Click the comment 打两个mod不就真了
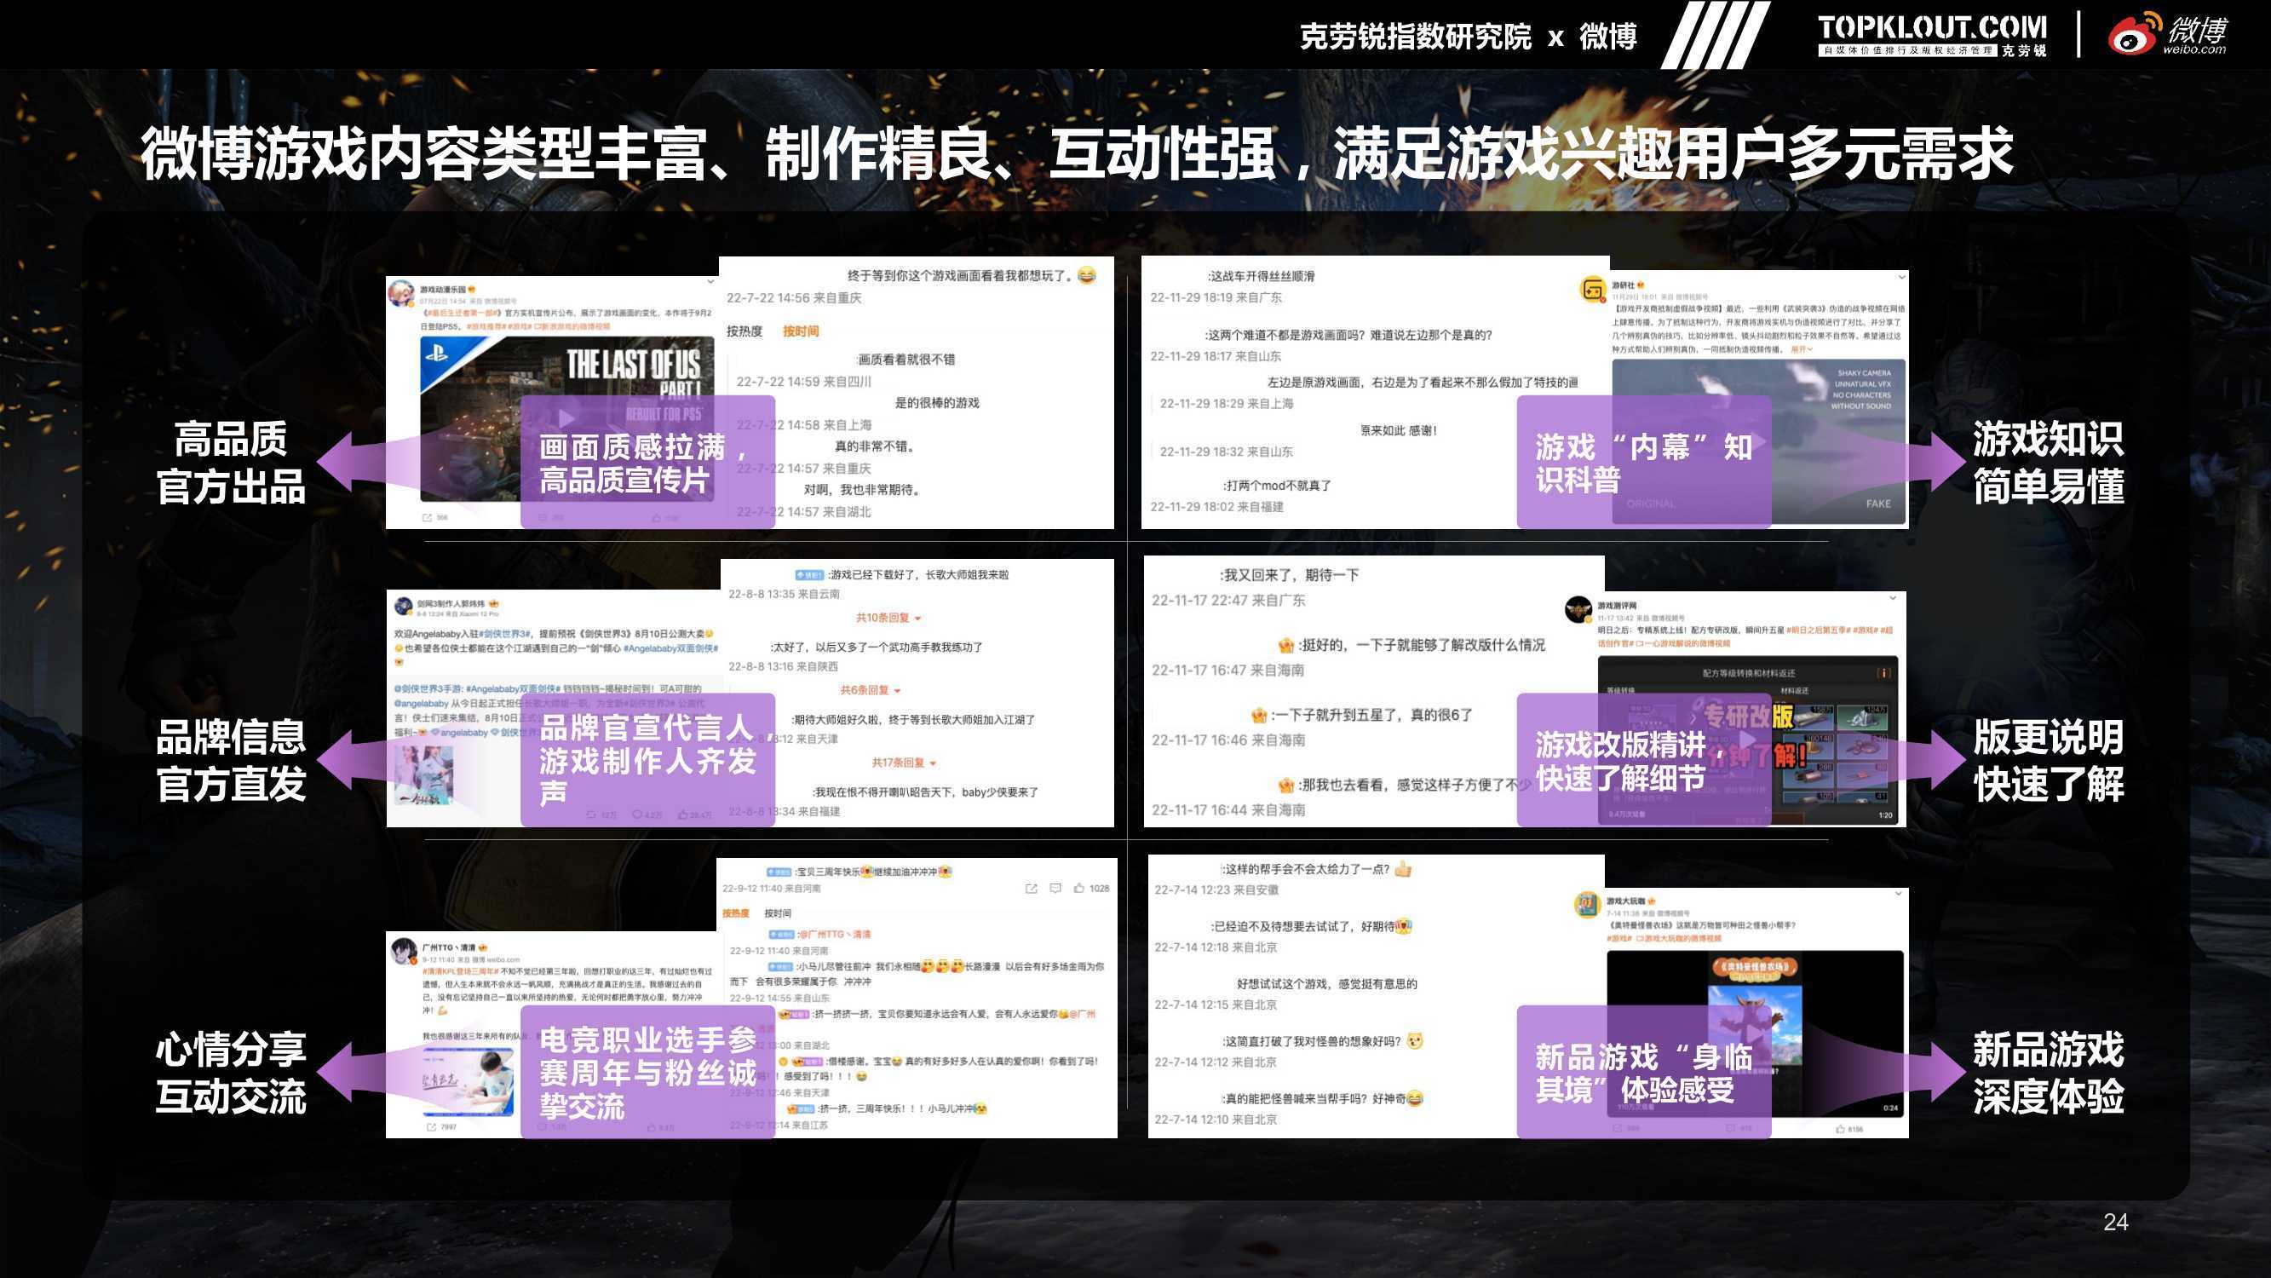 pos(1278,485)
